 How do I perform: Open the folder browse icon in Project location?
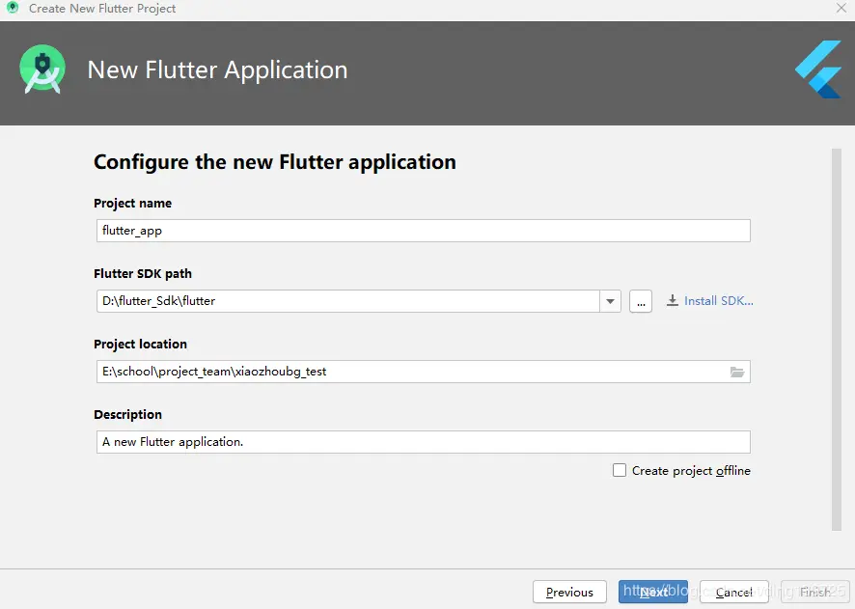737,372
